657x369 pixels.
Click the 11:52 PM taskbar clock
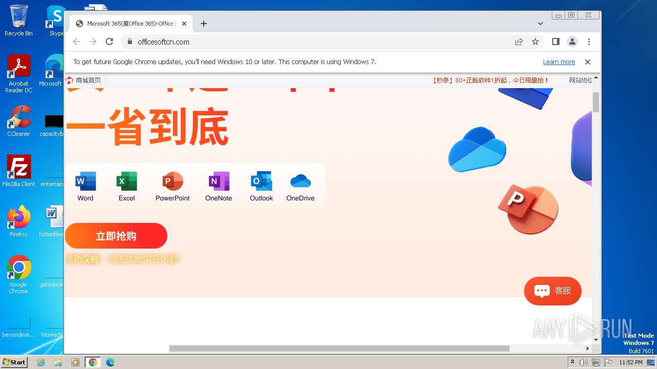[x=631, y=362]
